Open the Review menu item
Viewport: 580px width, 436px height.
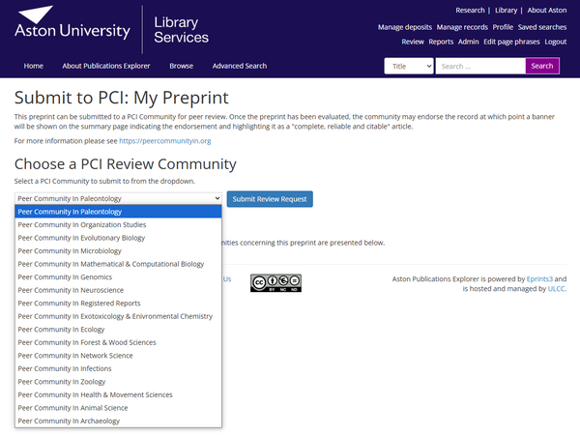pyautogui.click(x=413, y=42)
